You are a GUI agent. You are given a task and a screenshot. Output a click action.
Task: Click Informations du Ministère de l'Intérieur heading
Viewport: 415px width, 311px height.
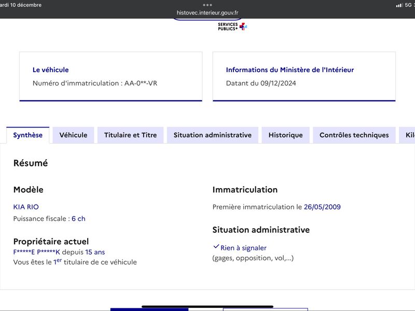coord(290,70)
